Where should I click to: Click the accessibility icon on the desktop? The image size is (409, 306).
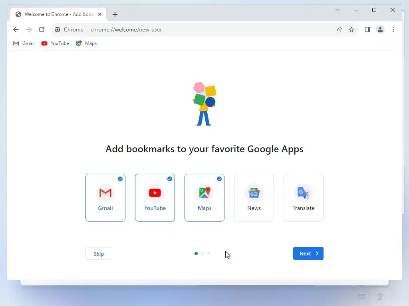click(x=380, y=296)
